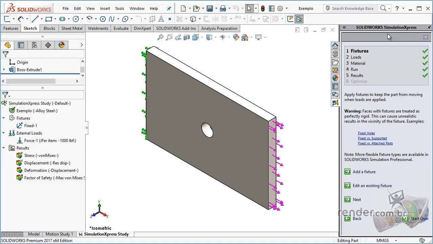Open the Fixed vs. Supported link
The width and height of the screenshot is (433, 244).
pyautogui.click(x=372, y=138)
